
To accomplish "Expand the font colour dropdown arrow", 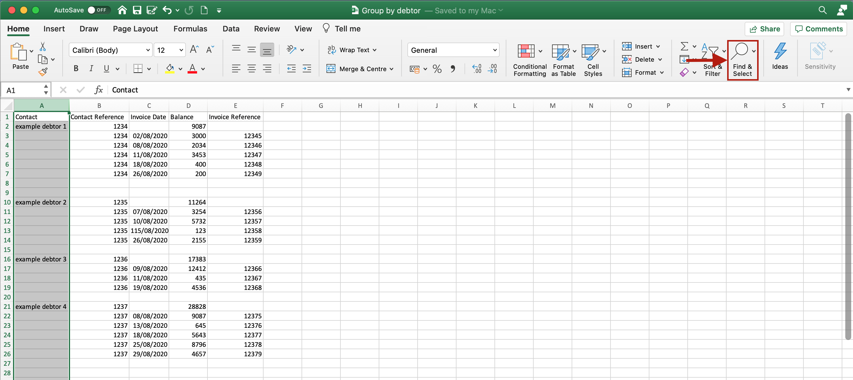I will click(x=203, y=69).
